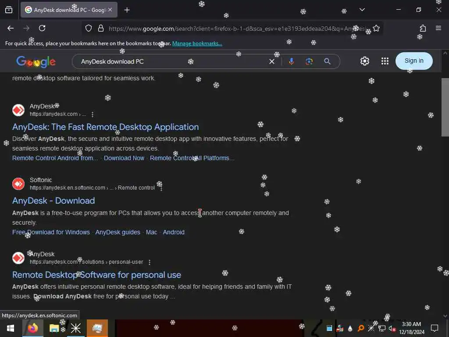This screenshot has width=449, height=337.
Task: Open Remote Desktop Software for personal use result
Action: tap(96, 275)
